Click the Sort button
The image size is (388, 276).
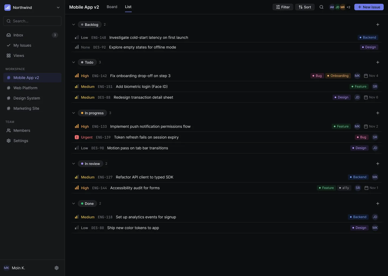pos(305,7)
